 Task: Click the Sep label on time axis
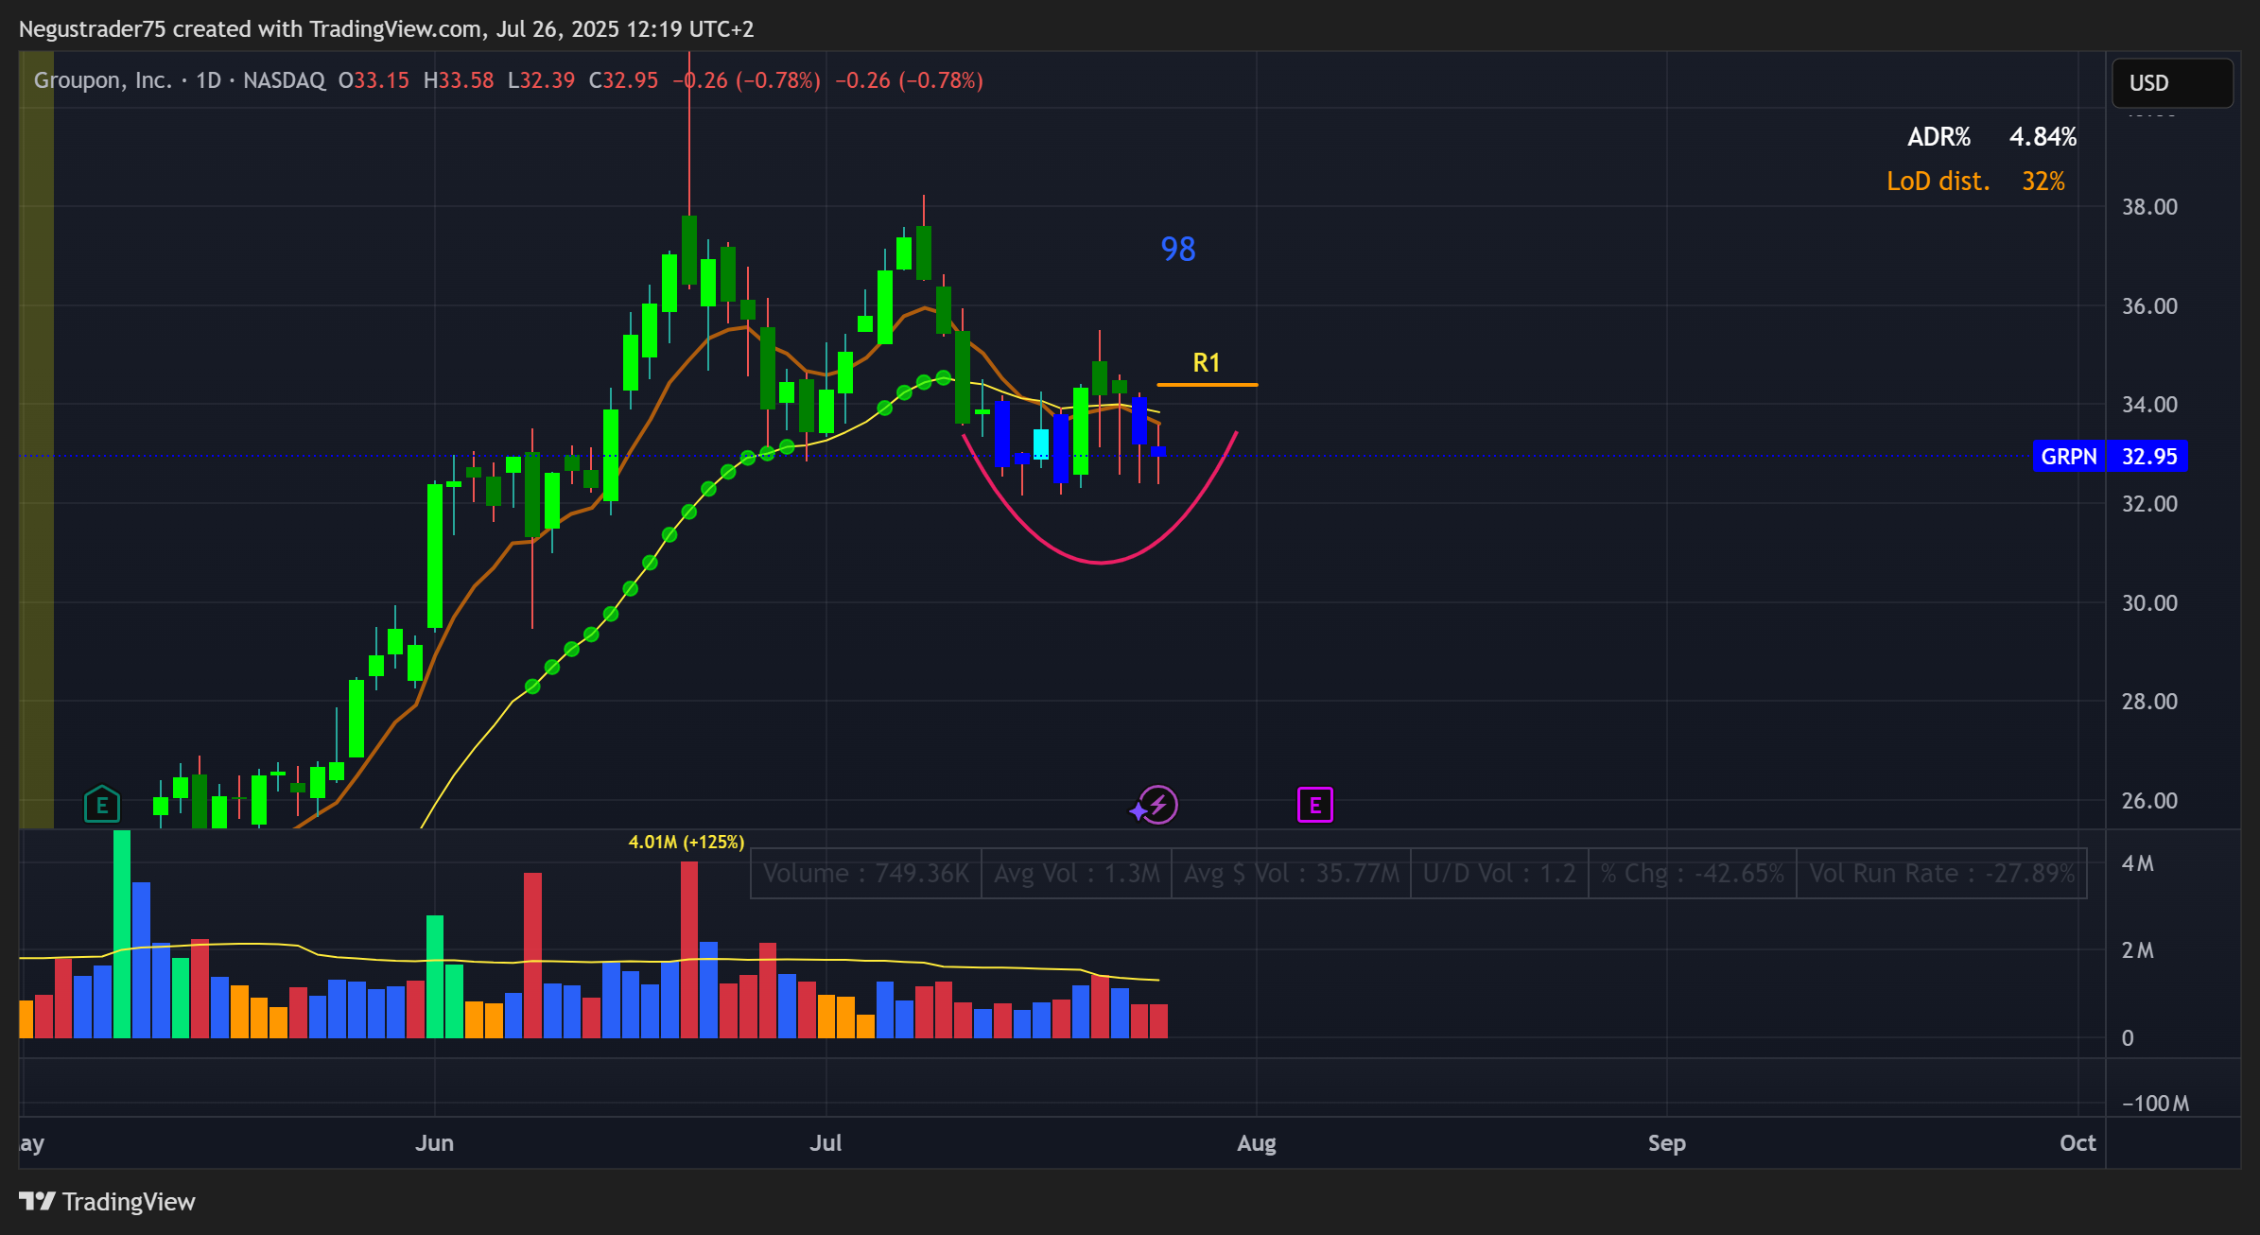tap(1666, 1143)
